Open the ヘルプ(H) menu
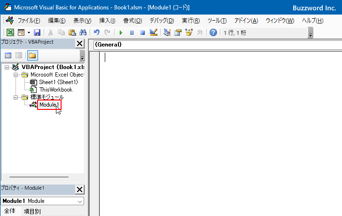This screenshot has width=342, height=216. [312, 21]
